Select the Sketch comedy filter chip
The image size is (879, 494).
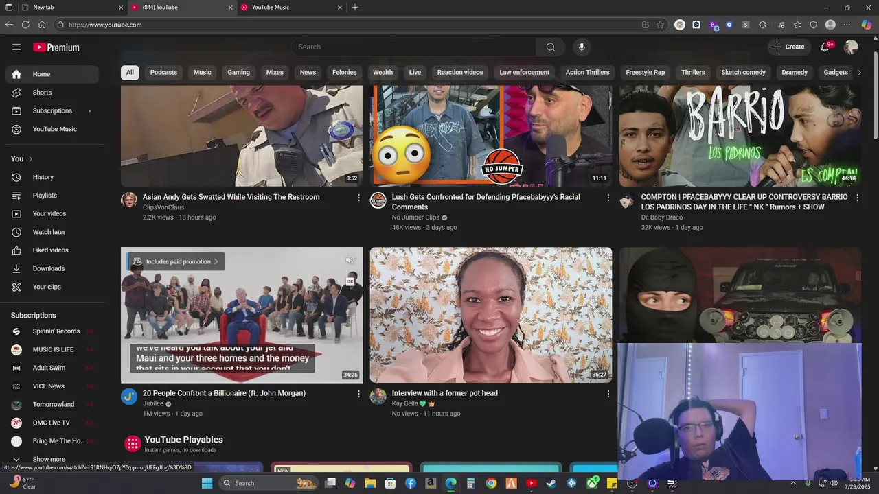[743, 72]
